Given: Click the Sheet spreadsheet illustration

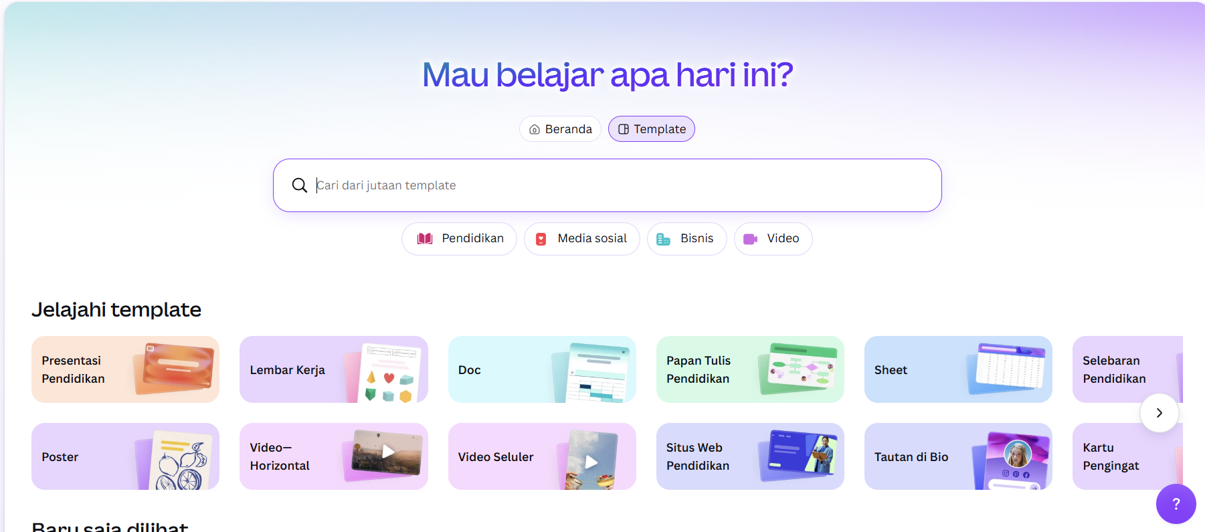Looking at the screenshot, I should point(1006,368).
